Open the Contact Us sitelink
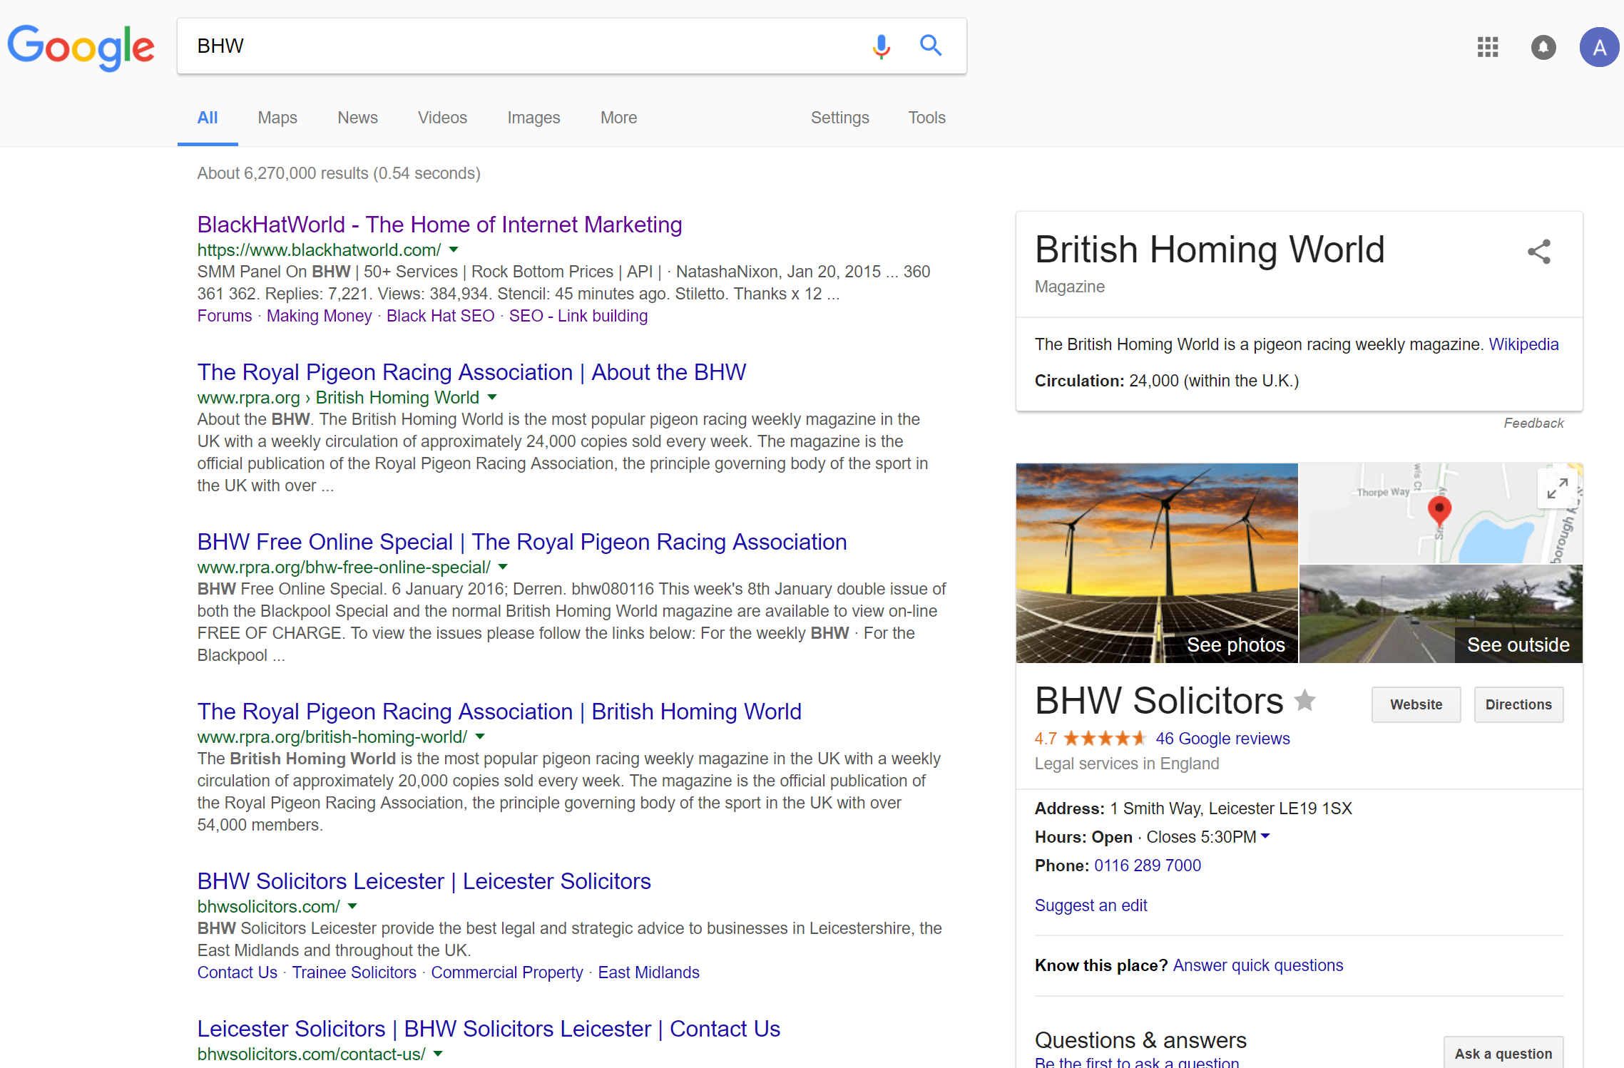This screenshot has width=1624, height=1068. [x=238, y=972]
